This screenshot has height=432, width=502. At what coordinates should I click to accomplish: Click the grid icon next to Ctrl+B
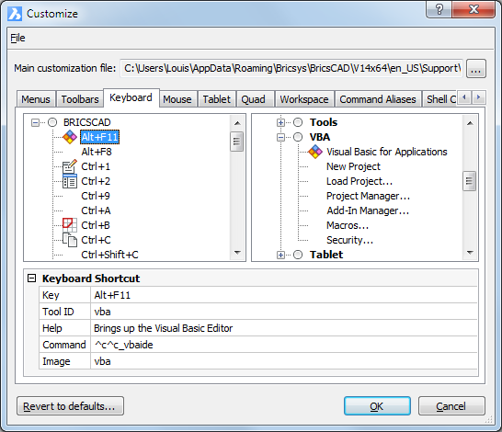[x=70, y=225]
